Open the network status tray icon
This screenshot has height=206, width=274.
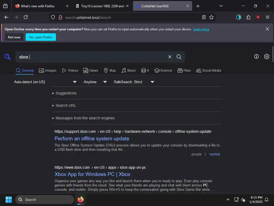point(236,200)
